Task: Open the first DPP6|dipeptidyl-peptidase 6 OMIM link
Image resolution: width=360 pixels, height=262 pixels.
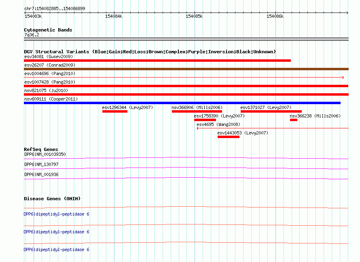Action: 57,214
